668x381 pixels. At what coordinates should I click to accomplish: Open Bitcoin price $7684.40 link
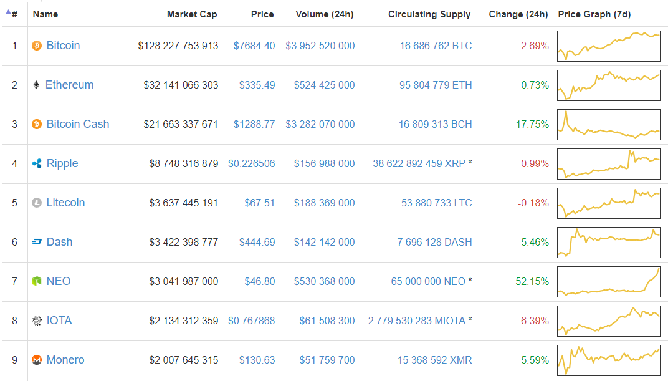click(x=254, y=46)
